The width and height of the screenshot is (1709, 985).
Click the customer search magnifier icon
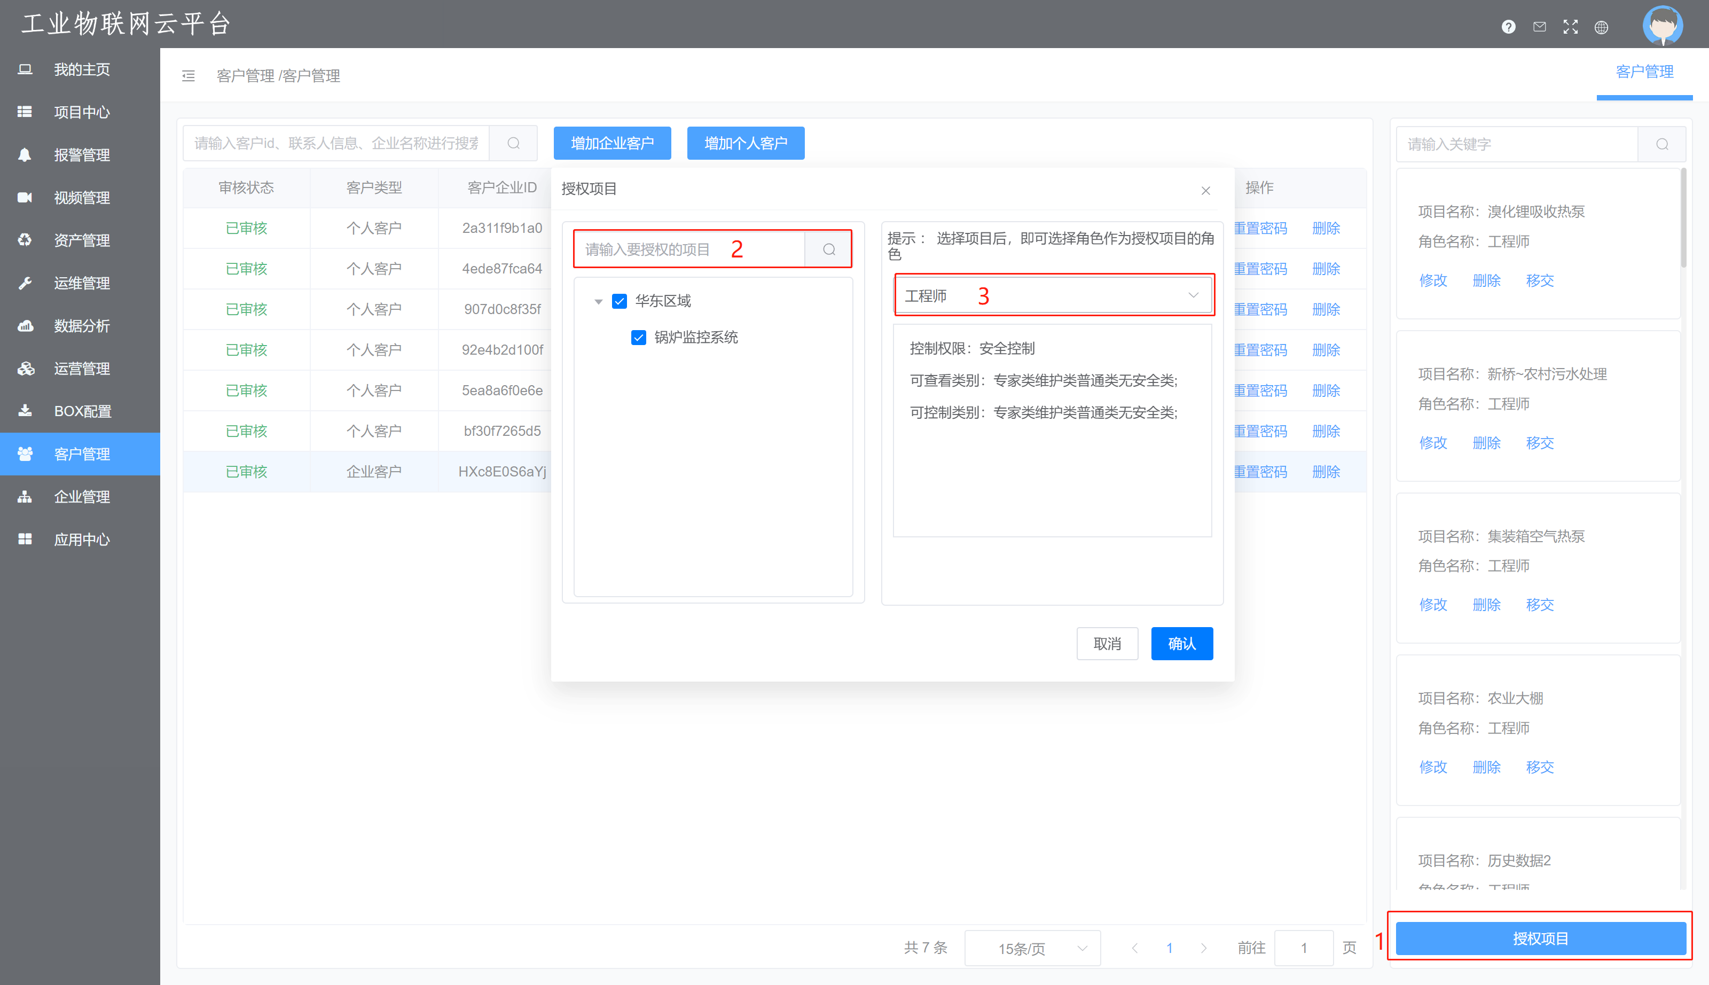click(x=513, y=143)
